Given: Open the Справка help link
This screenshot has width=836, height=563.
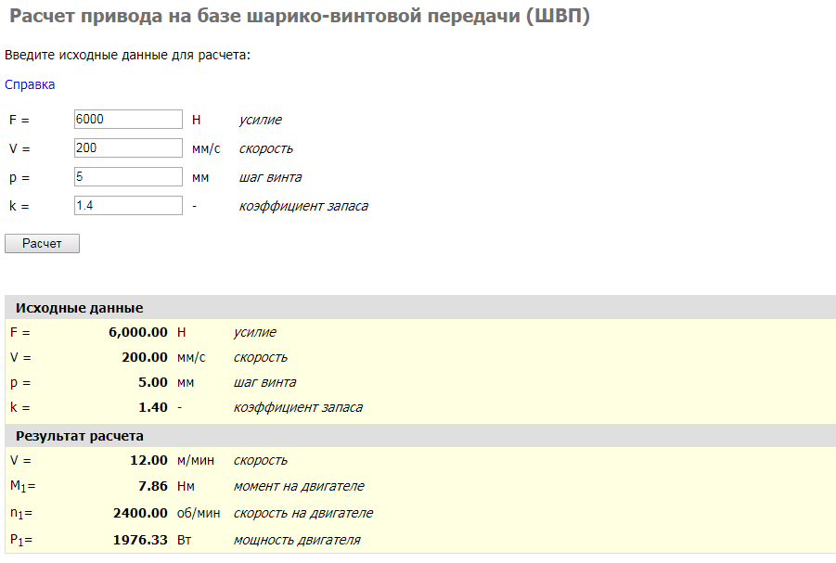Looking at the screenshot, I should [30, 84].
